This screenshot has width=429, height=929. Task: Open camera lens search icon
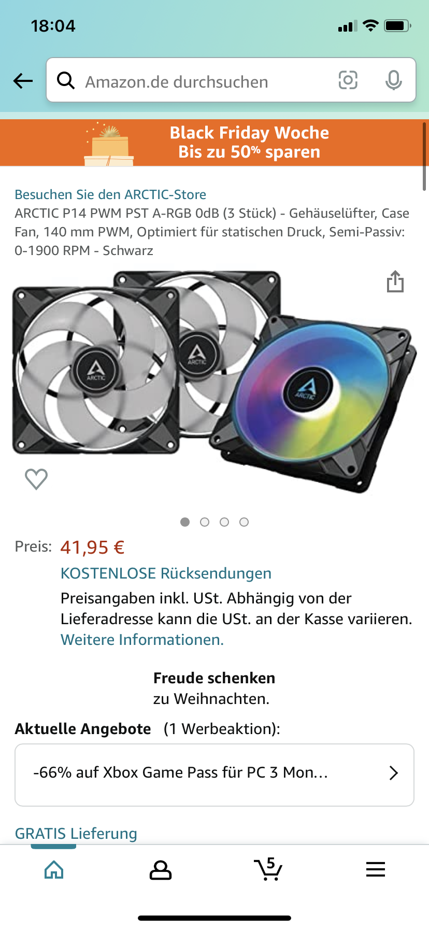pos(348,80)
